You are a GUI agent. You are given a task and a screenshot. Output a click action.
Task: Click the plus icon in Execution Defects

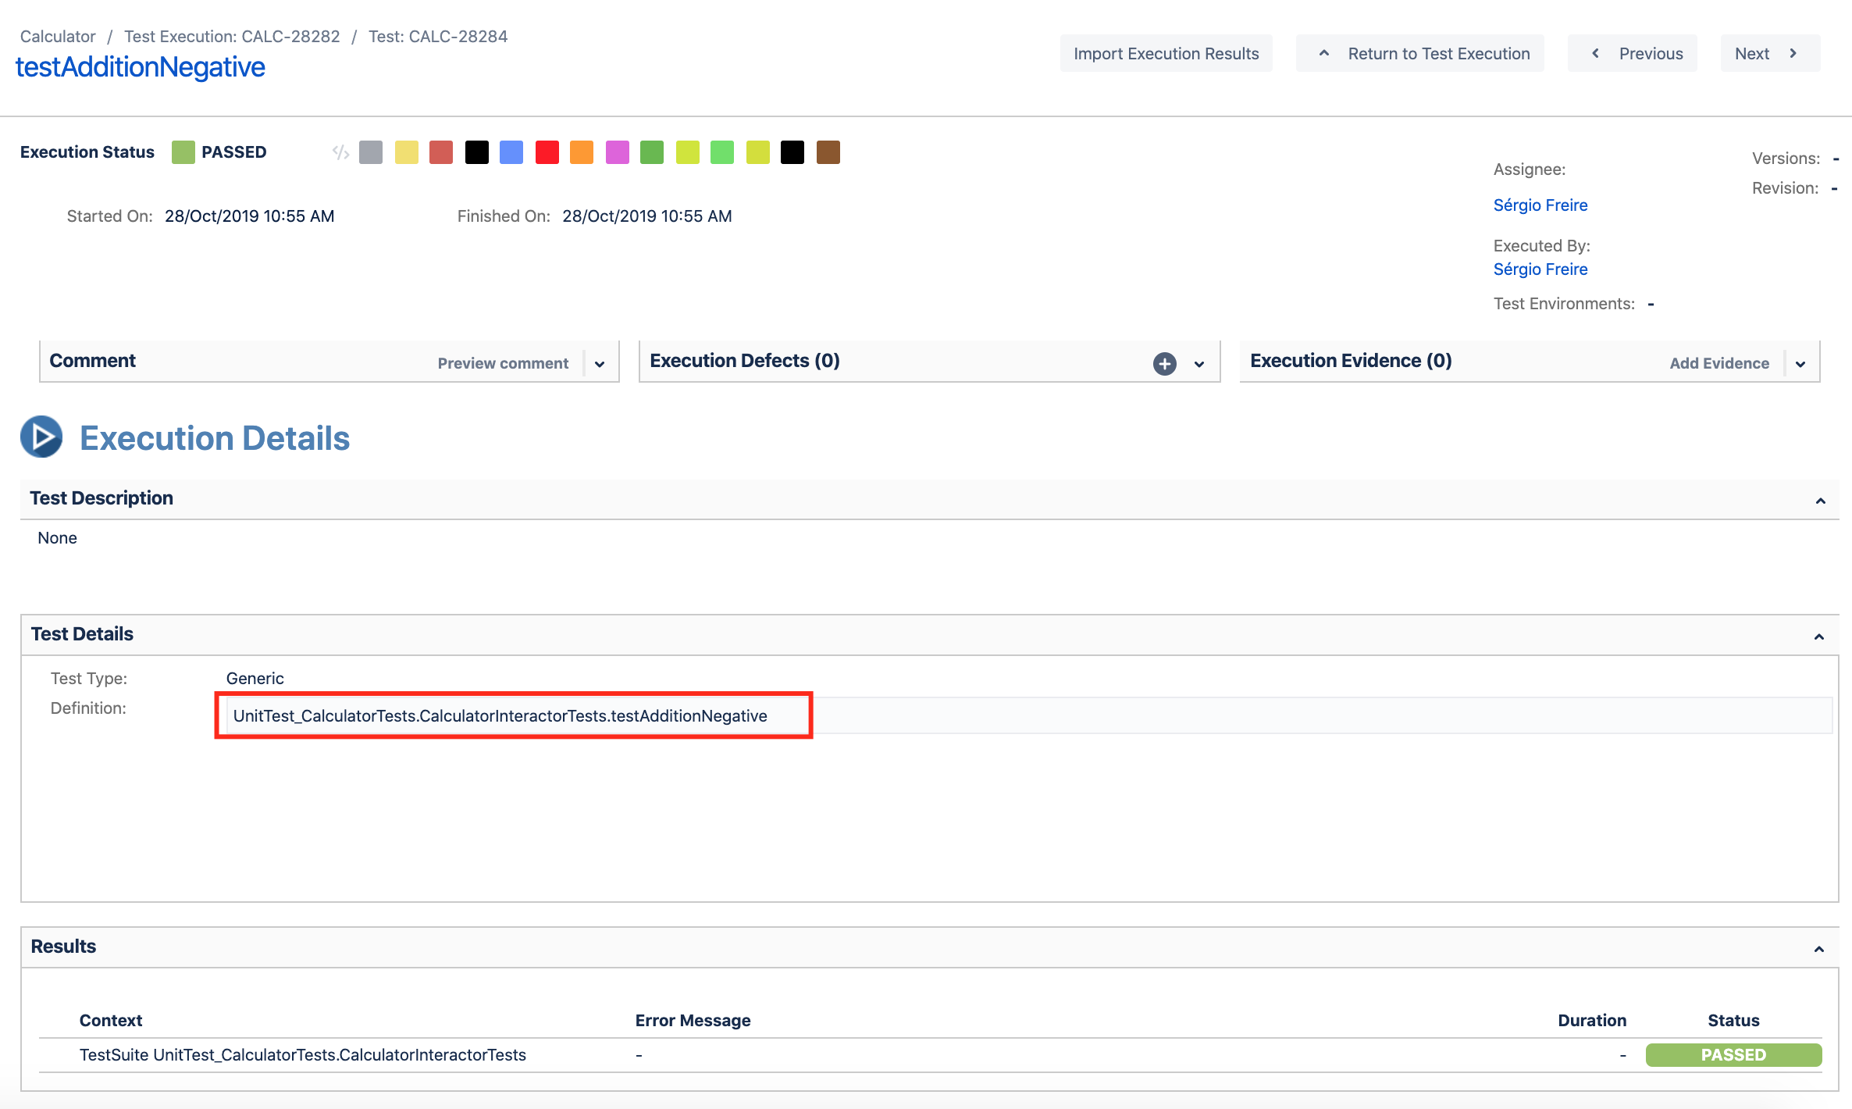pos(1164,364)
